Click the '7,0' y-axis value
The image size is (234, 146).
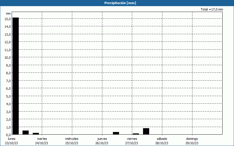8,81
